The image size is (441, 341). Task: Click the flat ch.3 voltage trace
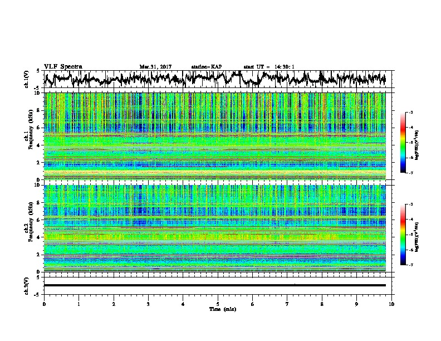coord(214,285)
